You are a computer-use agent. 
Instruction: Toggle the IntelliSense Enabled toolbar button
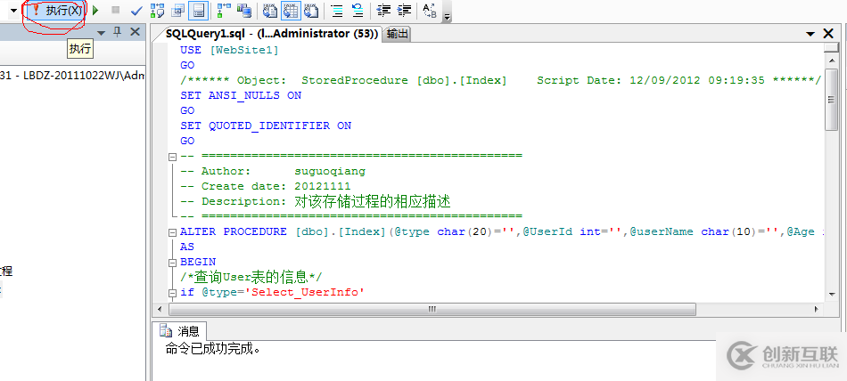click(x=199, y=11)
